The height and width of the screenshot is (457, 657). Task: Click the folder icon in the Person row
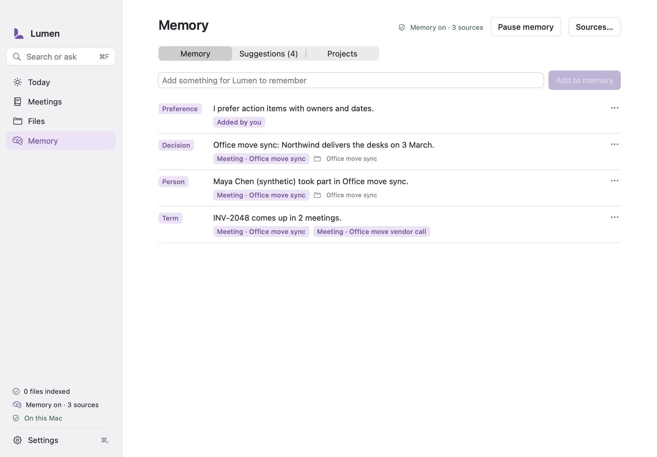tap(317, 195)
